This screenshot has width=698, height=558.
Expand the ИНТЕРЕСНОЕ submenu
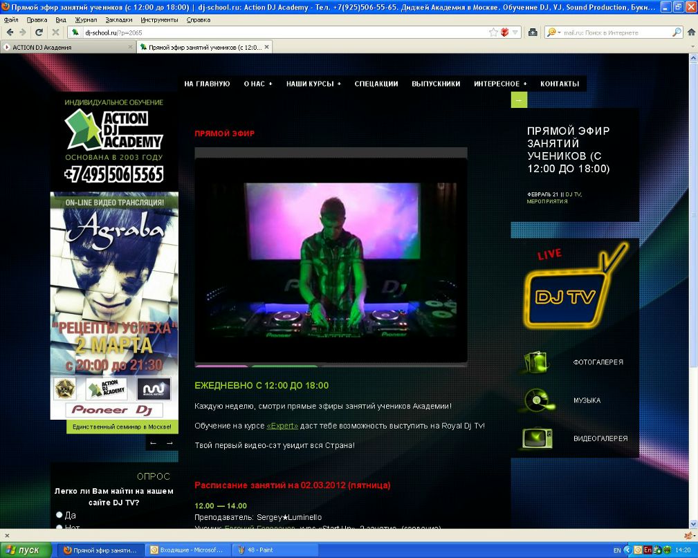(x=500, y=84)
